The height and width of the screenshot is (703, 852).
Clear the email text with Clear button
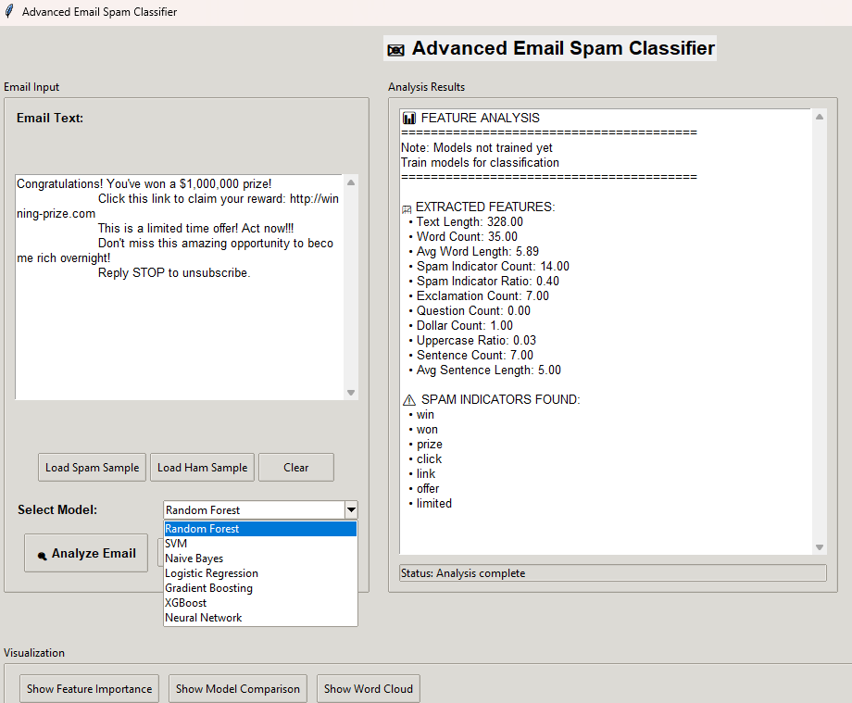tap(295, 468)
